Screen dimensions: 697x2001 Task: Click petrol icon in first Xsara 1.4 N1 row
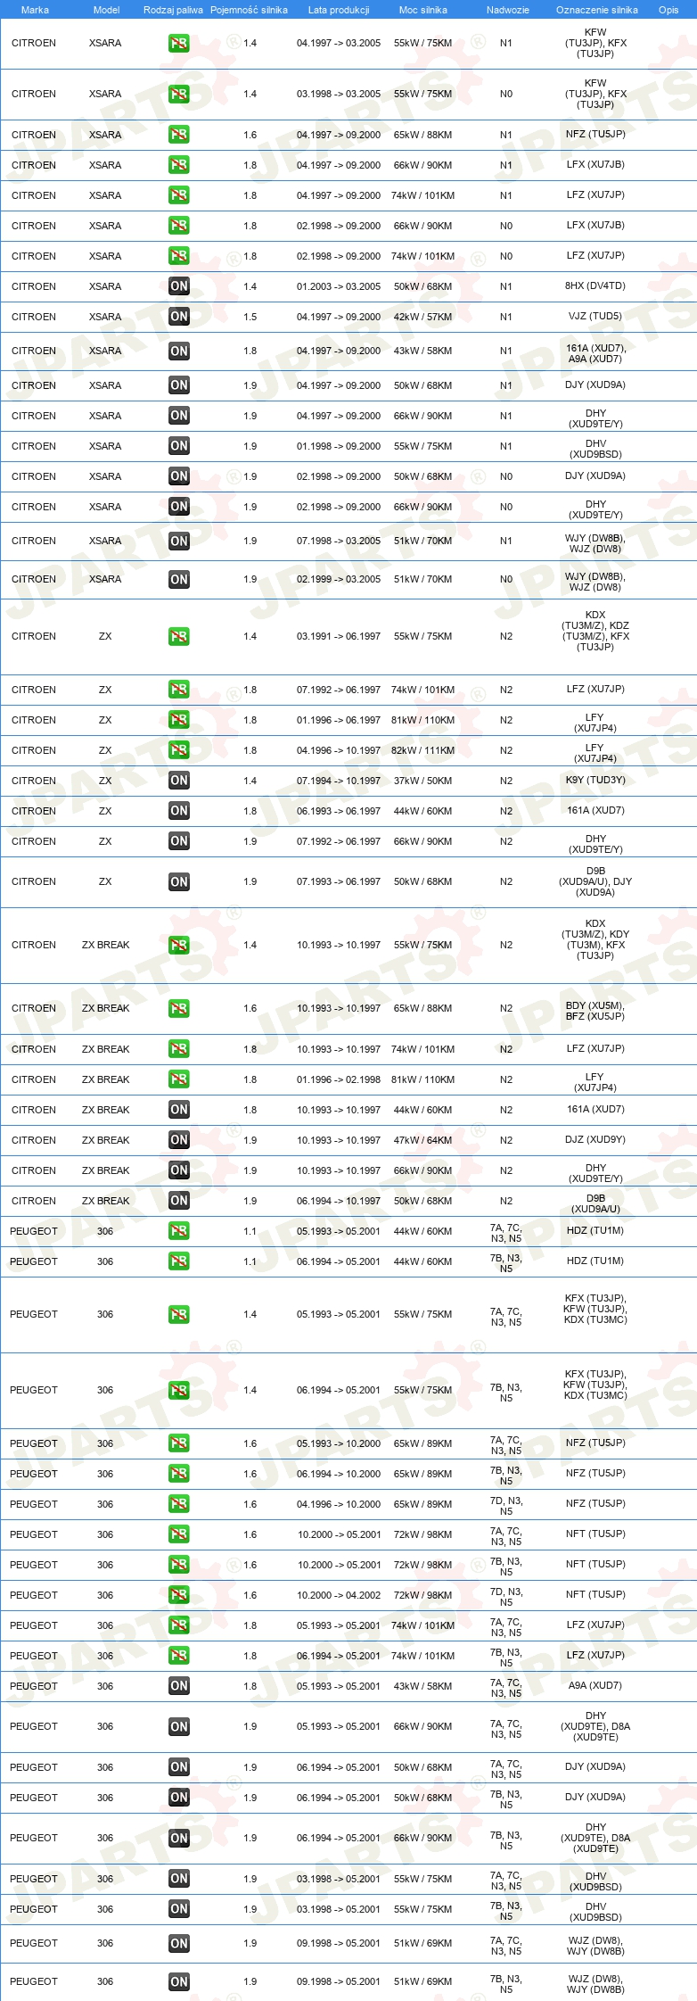(179, 43)
